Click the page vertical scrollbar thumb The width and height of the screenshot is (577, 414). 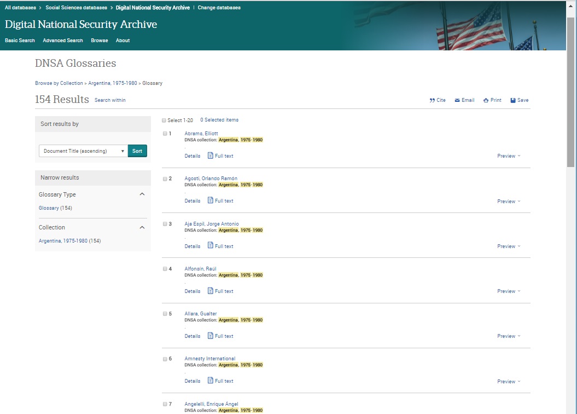tap(571, 92)
